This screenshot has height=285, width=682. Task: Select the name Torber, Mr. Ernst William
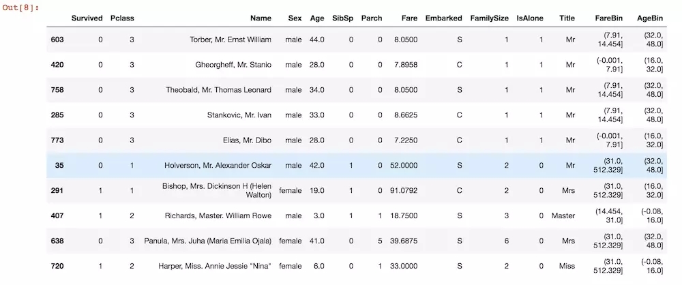click(x=231, y=40)
